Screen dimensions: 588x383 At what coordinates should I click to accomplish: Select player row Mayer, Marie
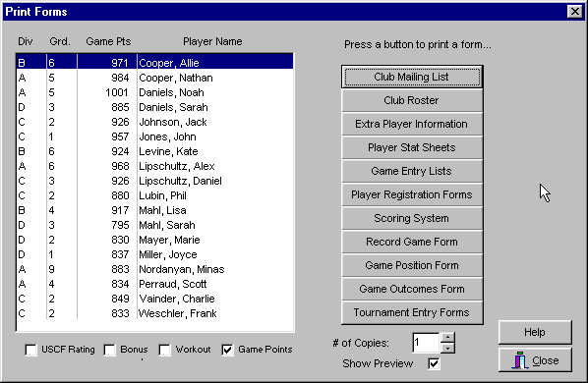click(x=154, y=240)
